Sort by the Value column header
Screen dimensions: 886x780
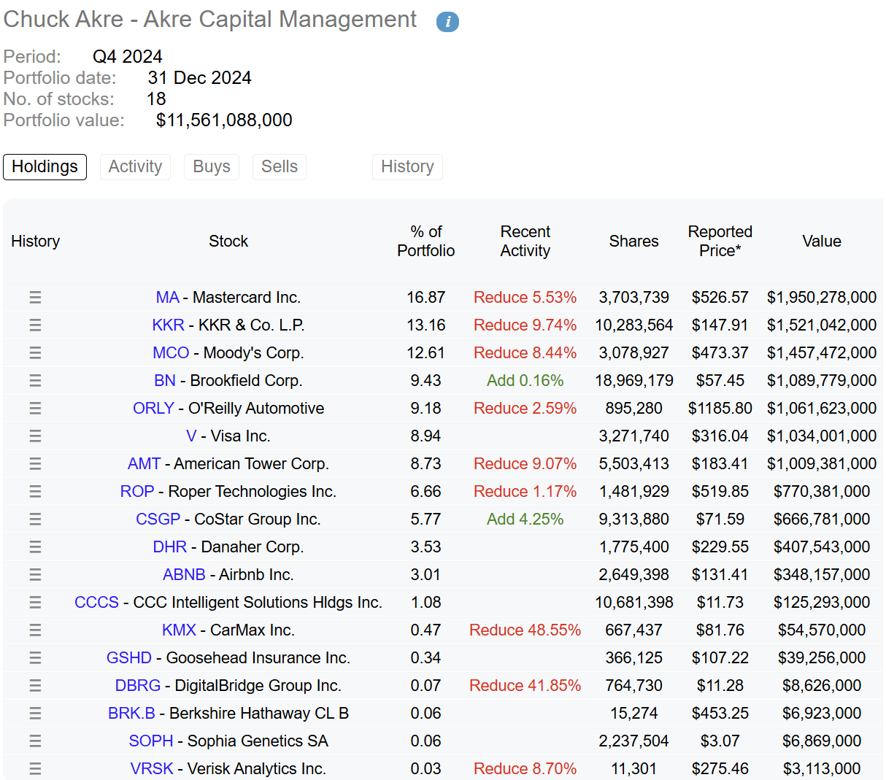click(x=822, y=241)
